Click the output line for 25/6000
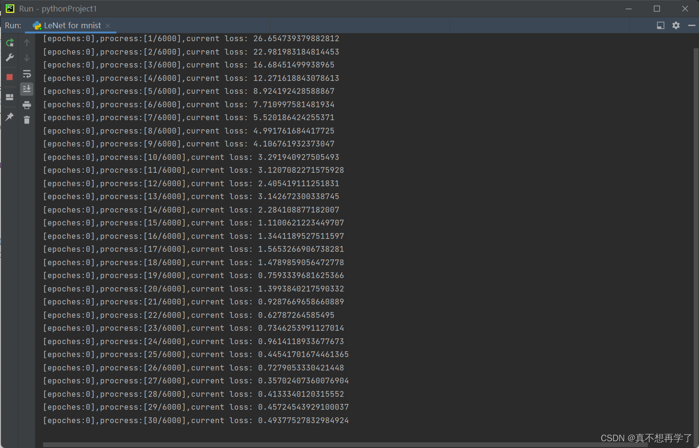The width and height of the screenshot is (699, 448). click(196, 354)
